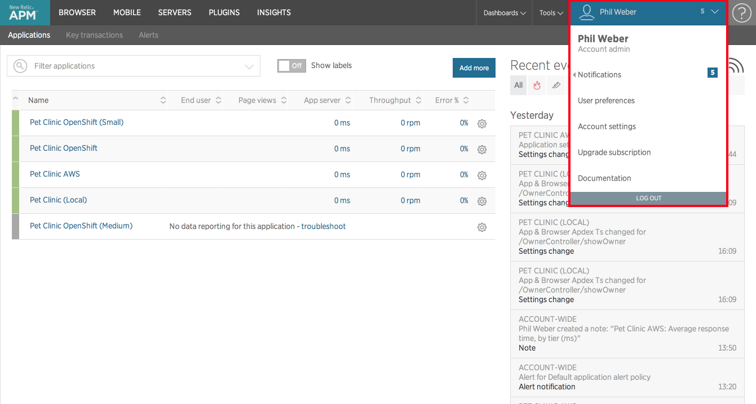This screenshot has height=404, width=756.
Task: Click the 0% error value for Pet Clinic OpenShift (Small)
Action: pos(464,123)
